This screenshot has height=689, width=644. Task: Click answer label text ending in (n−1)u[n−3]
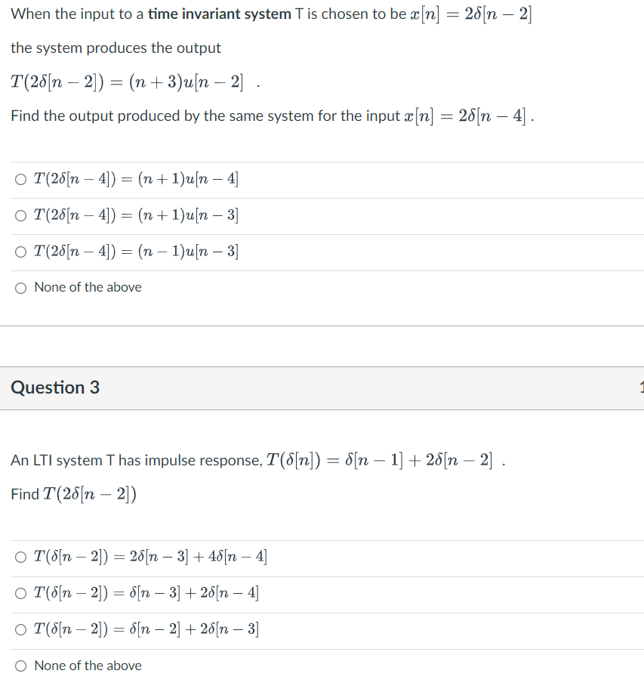click(x=137, y=252)
